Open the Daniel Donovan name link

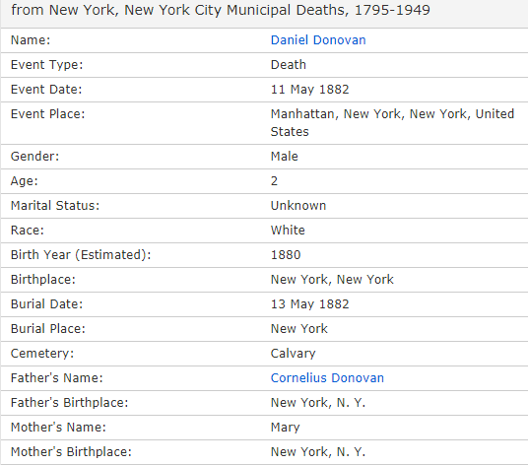(318, 40)
